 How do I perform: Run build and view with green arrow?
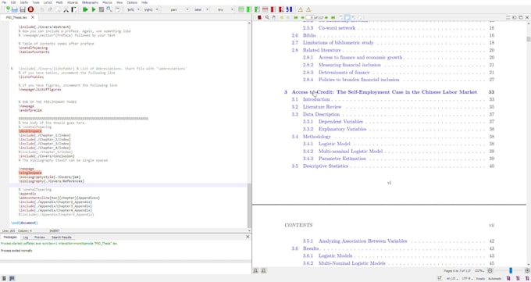pos(85,9)
